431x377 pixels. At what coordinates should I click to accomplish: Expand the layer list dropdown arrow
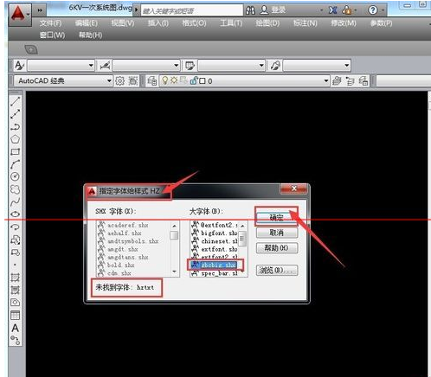pos(326,80)
